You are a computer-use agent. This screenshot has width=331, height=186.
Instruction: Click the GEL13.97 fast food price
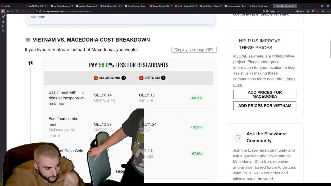[103, 124]
